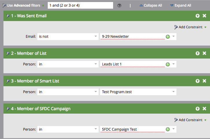Move Member of List filter up
This screenshot has width=210, height=139.
click(198, 53)
